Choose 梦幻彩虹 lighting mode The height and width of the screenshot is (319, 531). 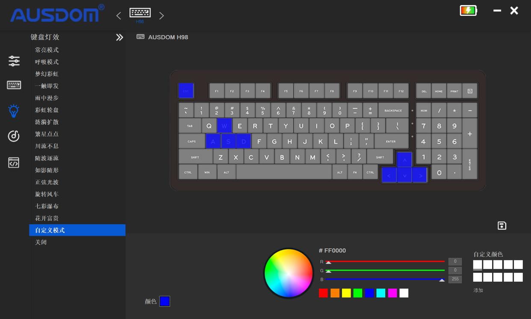47,74
